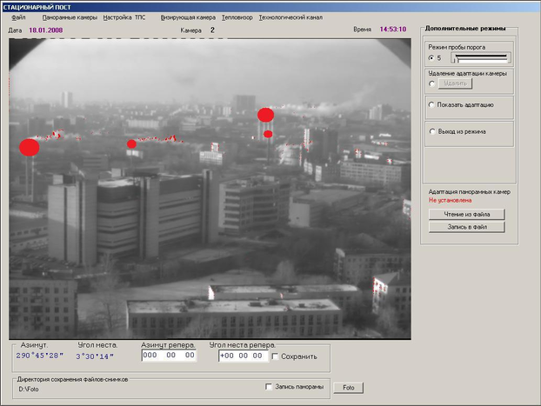Select the Режим пробы порога radio button
This screenshot has height=406, width=541.
click(432, 58)
